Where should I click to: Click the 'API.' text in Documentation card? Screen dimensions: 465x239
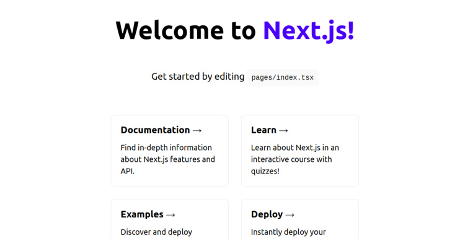pyautogui.click(x=128, y=171)
